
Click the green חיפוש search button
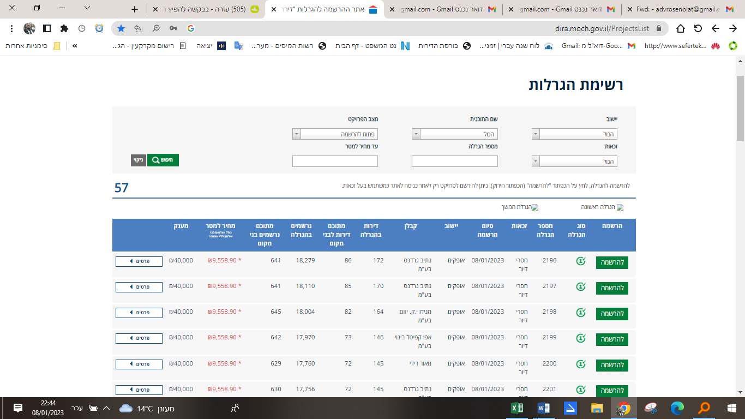(163, 160)
